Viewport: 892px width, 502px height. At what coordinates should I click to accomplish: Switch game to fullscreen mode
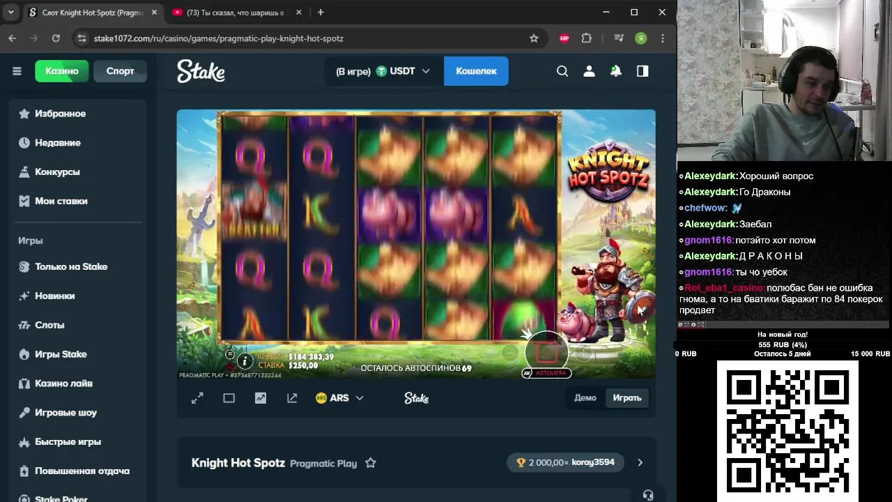point(197,398)
